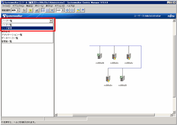Open the ファイル(F) menu
This screenshot has height=125, width=177.
[x=6, y=6]
